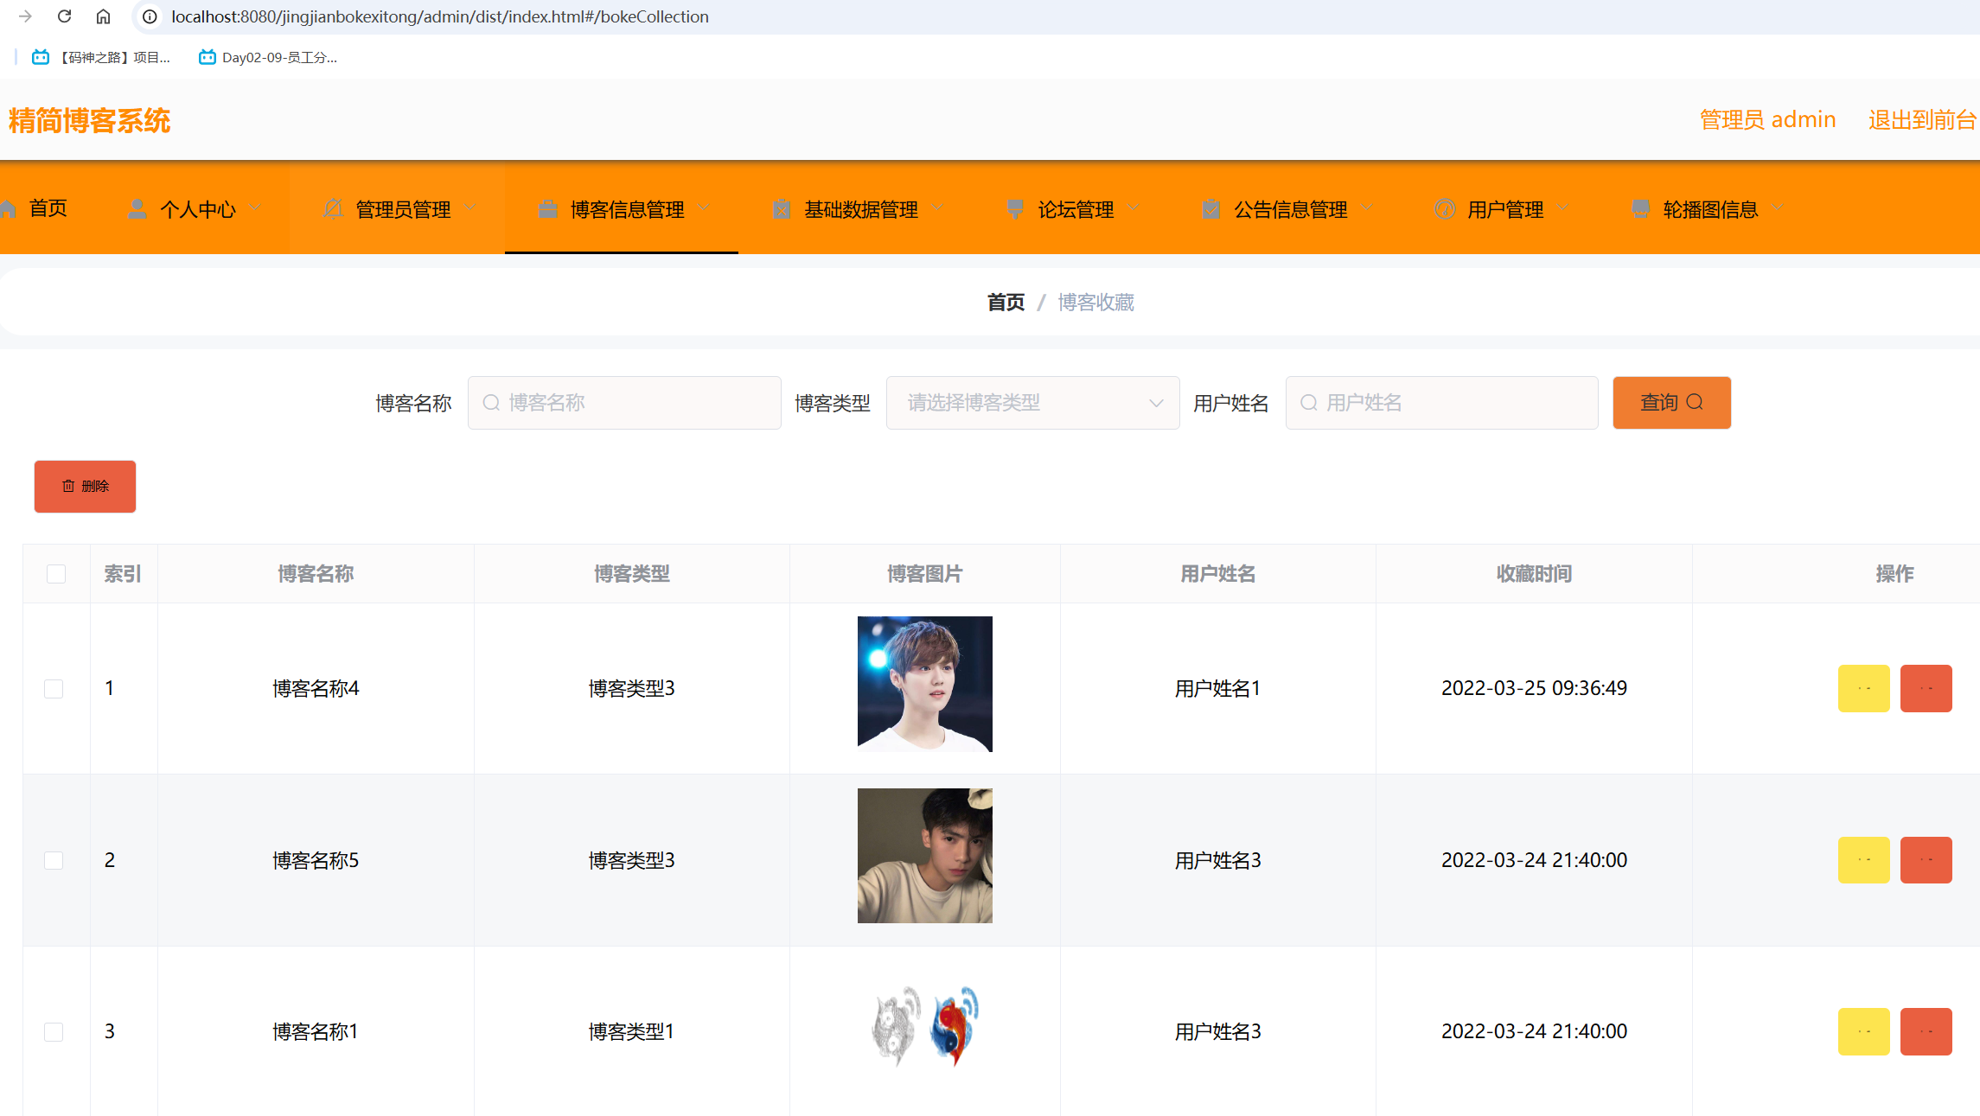This screenshot has height=1116, width=1980.
Task: Expand the 用户管理 menu chevron
Action: (x=1562, y=207)
